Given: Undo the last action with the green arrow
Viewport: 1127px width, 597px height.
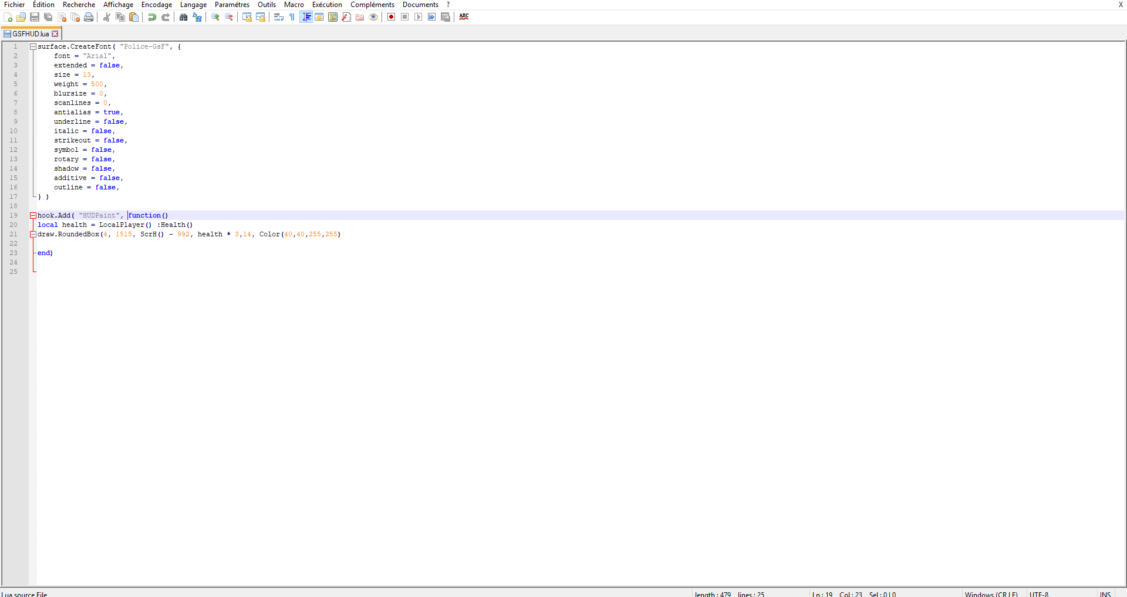Looking at the screenshot, I should pyautogui.click(x=152, y=17).
